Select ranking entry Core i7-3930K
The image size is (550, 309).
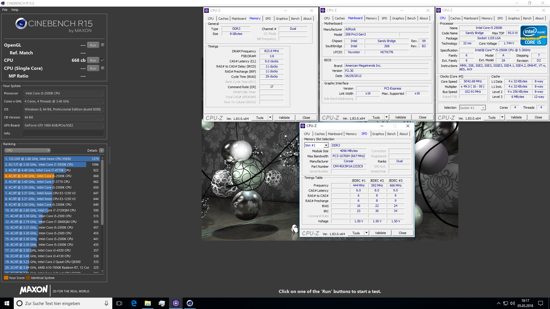[52, 165]
